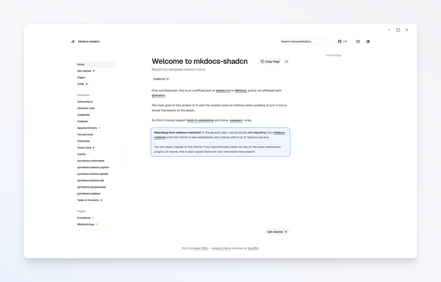The width and height of the screenshot is (441, 282).
Task: Open Codexec sidebar entry
Action: tap(83, 121)
